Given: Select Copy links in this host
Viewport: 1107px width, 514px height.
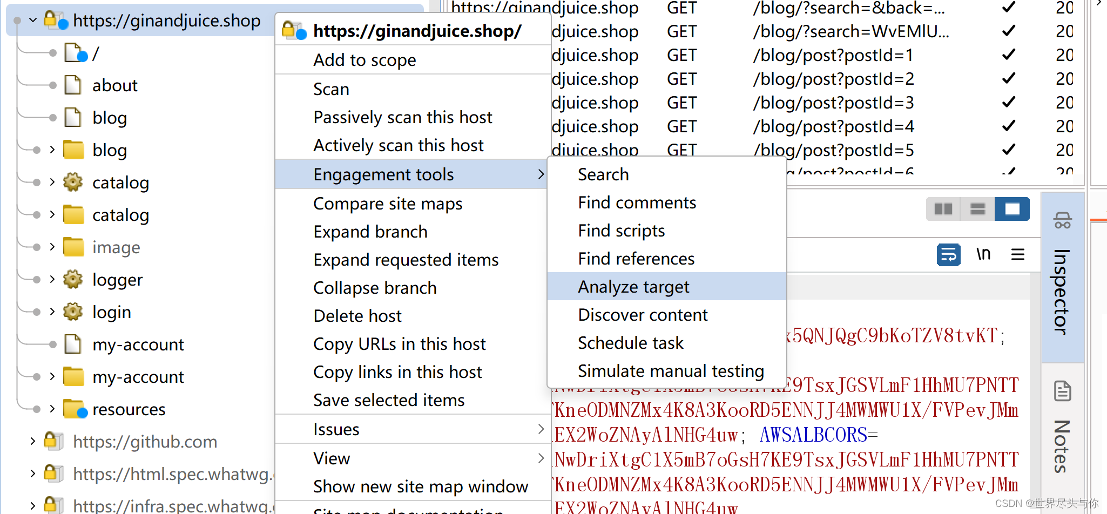Looking at the screenshot, I should [413, 372].
